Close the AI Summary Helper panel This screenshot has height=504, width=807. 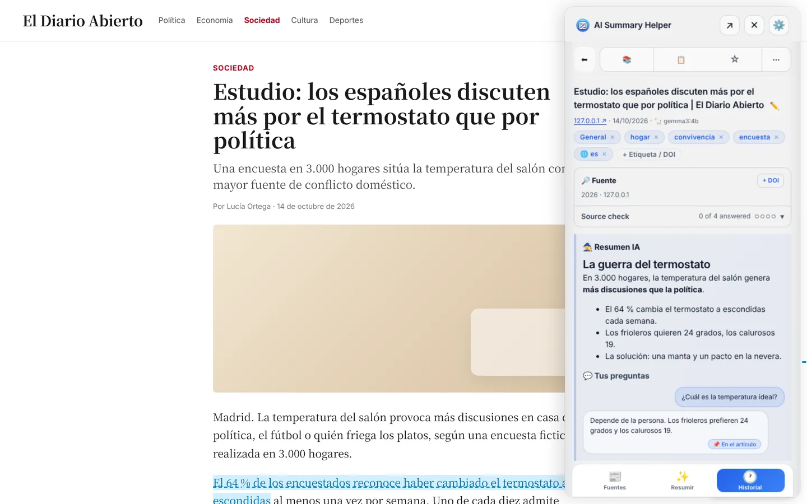[754, 25]
